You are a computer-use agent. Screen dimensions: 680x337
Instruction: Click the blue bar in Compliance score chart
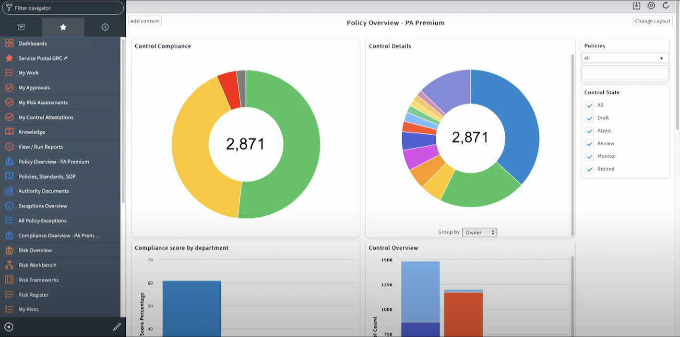pos(191,309)
